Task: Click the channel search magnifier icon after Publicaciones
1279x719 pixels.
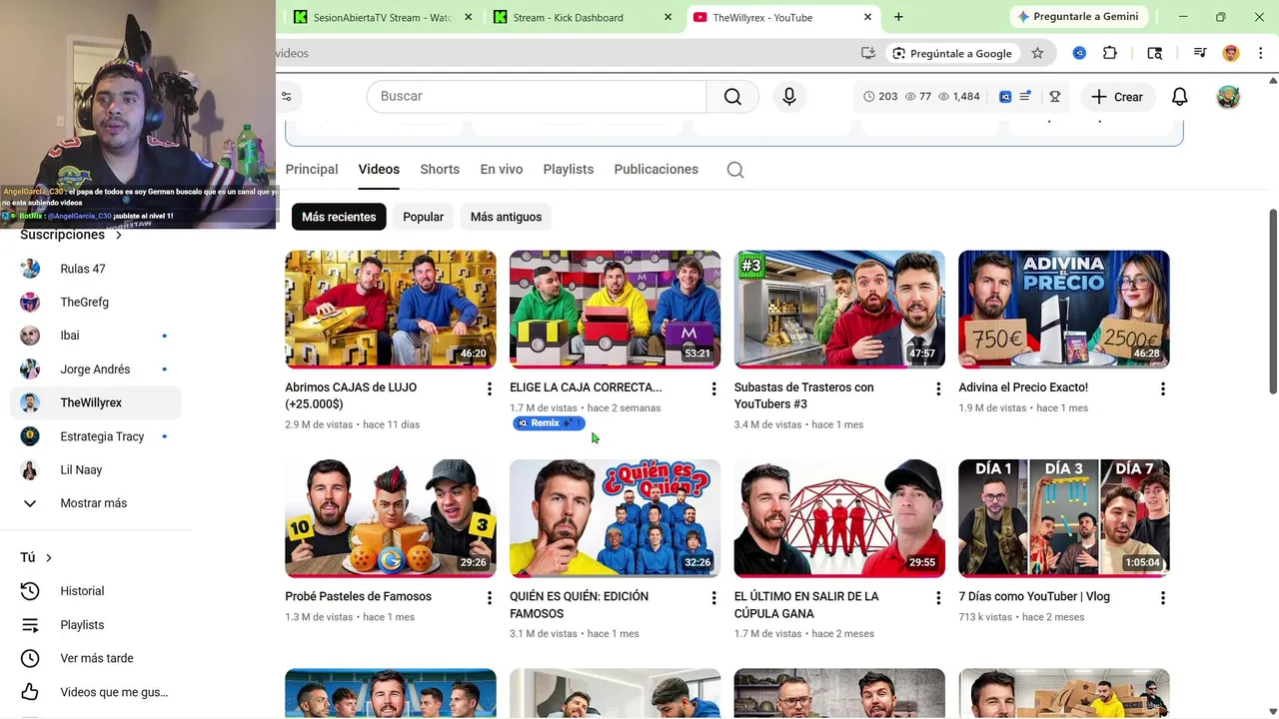Action: (735, 170)
